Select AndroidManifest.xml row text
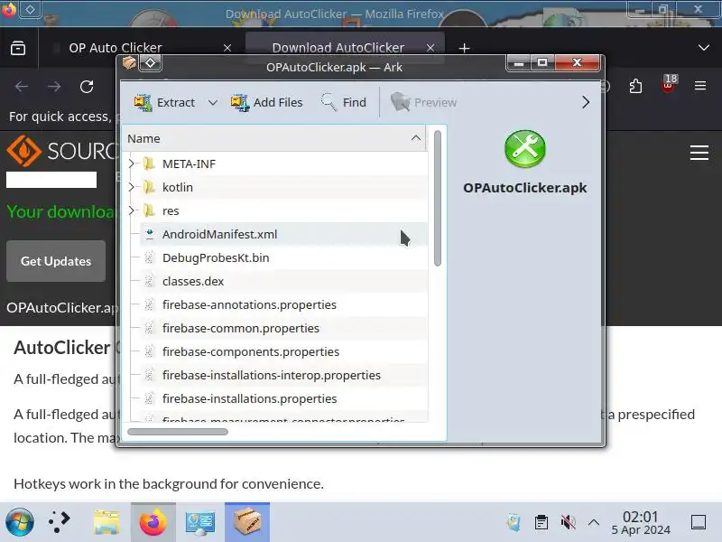 pyautogui.click(x=219, y=234)
